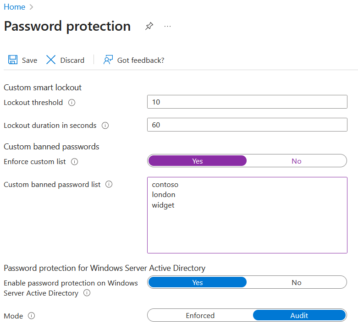Click info icon beside Lockout duration
The image size is (358, 335).
click(105, 126)
